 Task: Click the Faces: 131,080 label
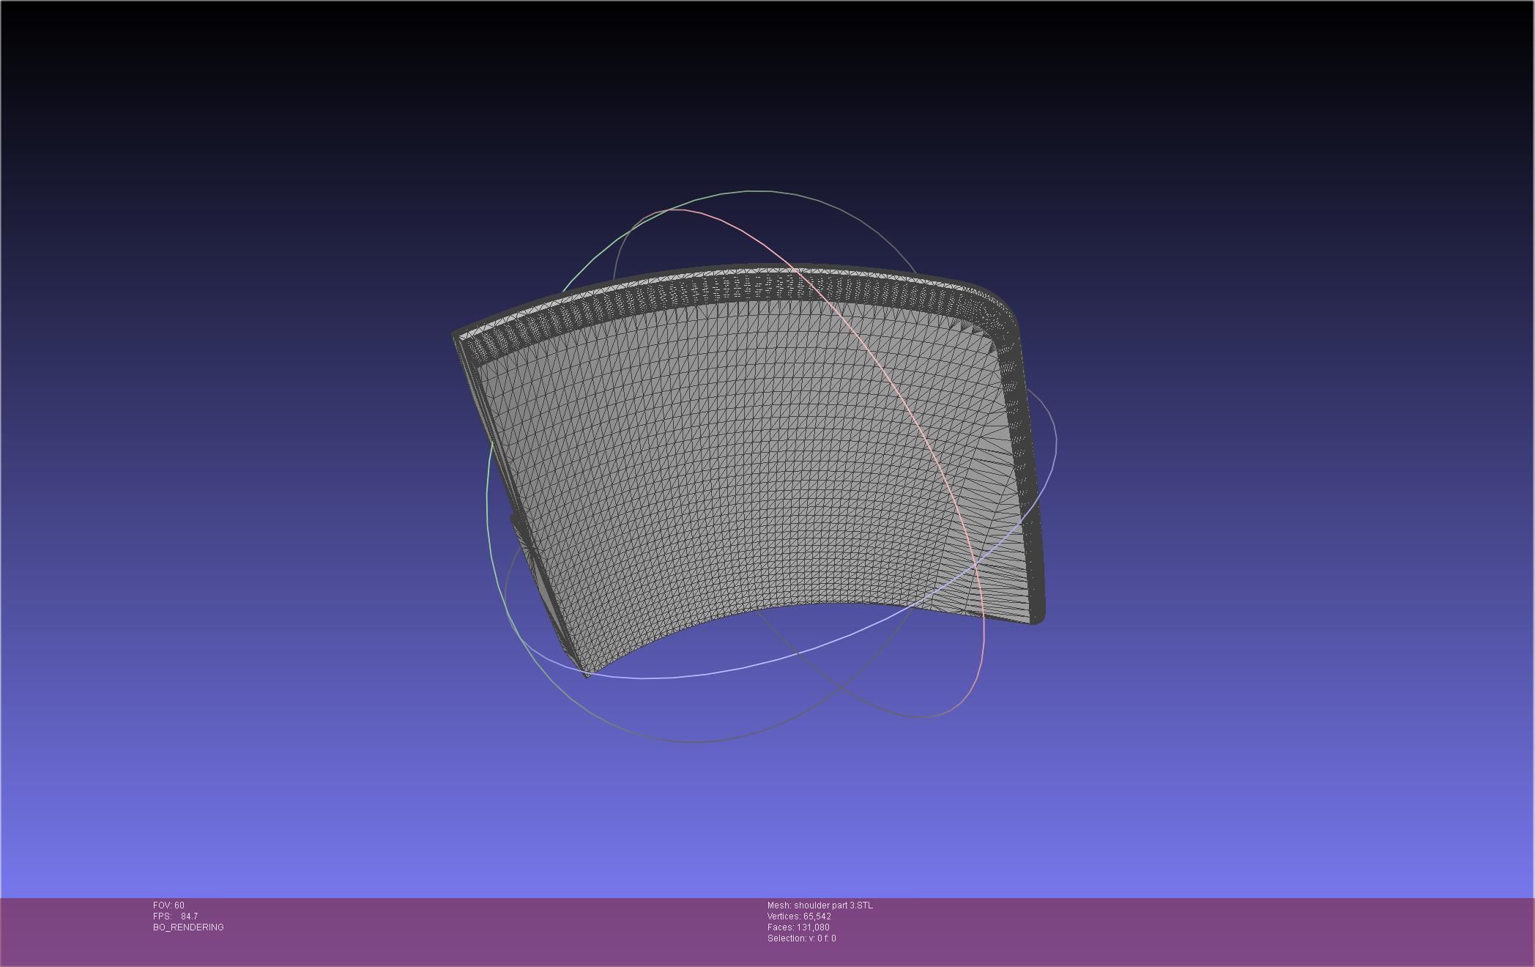tap(798, 927)
